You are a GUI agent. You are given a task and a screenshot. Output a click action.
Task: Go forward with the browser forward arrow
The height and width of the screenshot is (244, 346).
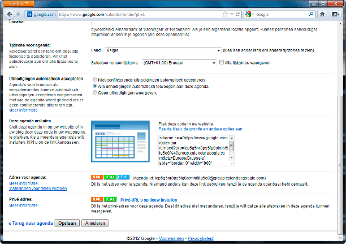click(19, 14)
